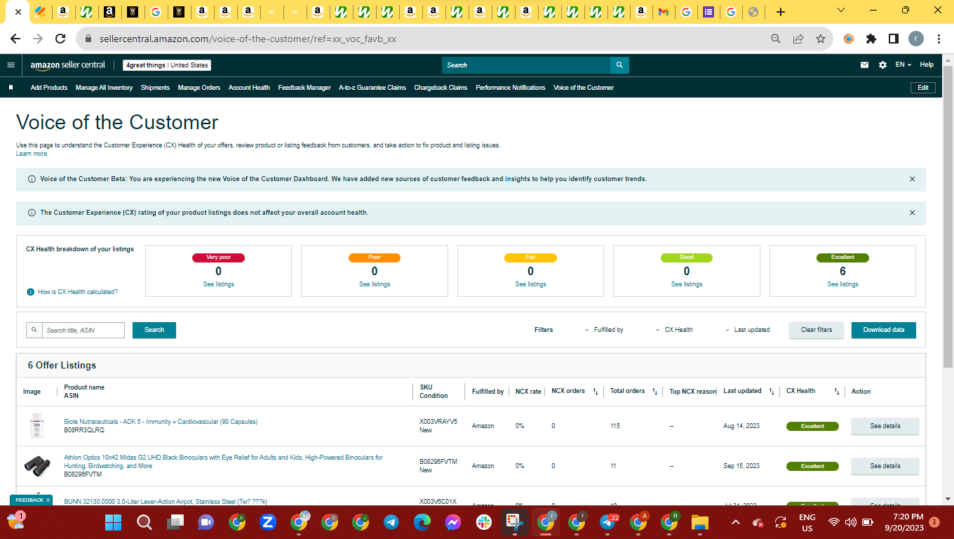Dismiss the Voice of the Customer Beta banner

click(x=912, y=179)
